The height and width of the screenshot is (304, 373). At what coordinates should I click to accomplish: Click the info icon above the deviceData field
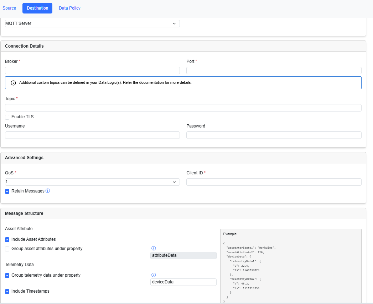click(154, 275)
